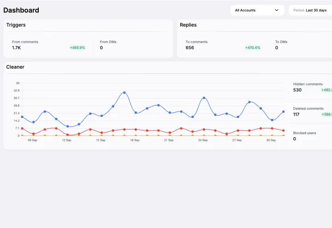Click the 24 Sep axis label
The image size is (332, 228).
[203, 140]
